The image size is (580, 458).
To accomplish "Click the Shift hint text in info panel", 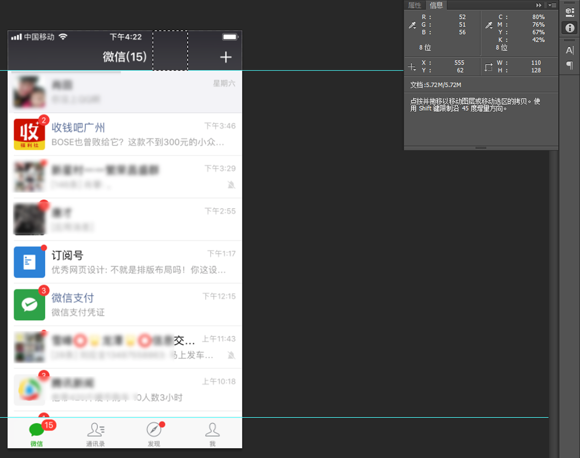I will pos(475,105).
